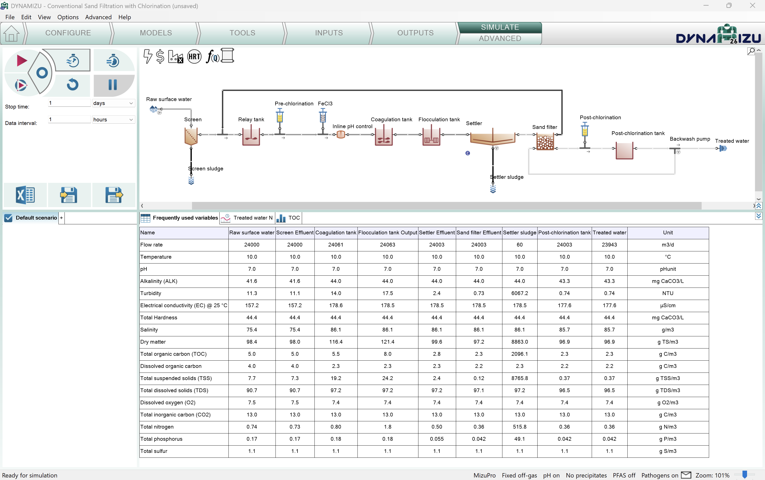
Task: Export results with the Excel icon
Action: pyautogui.click(x=25, y=195)
